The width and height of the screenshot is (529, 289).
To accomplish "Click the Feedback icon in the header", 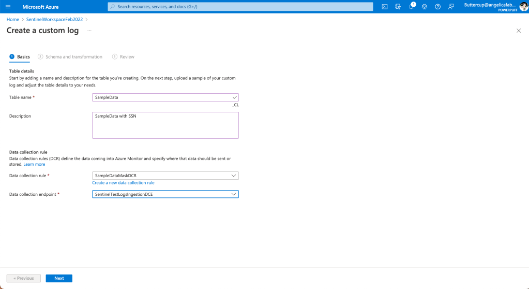I will tap(451, 7).
